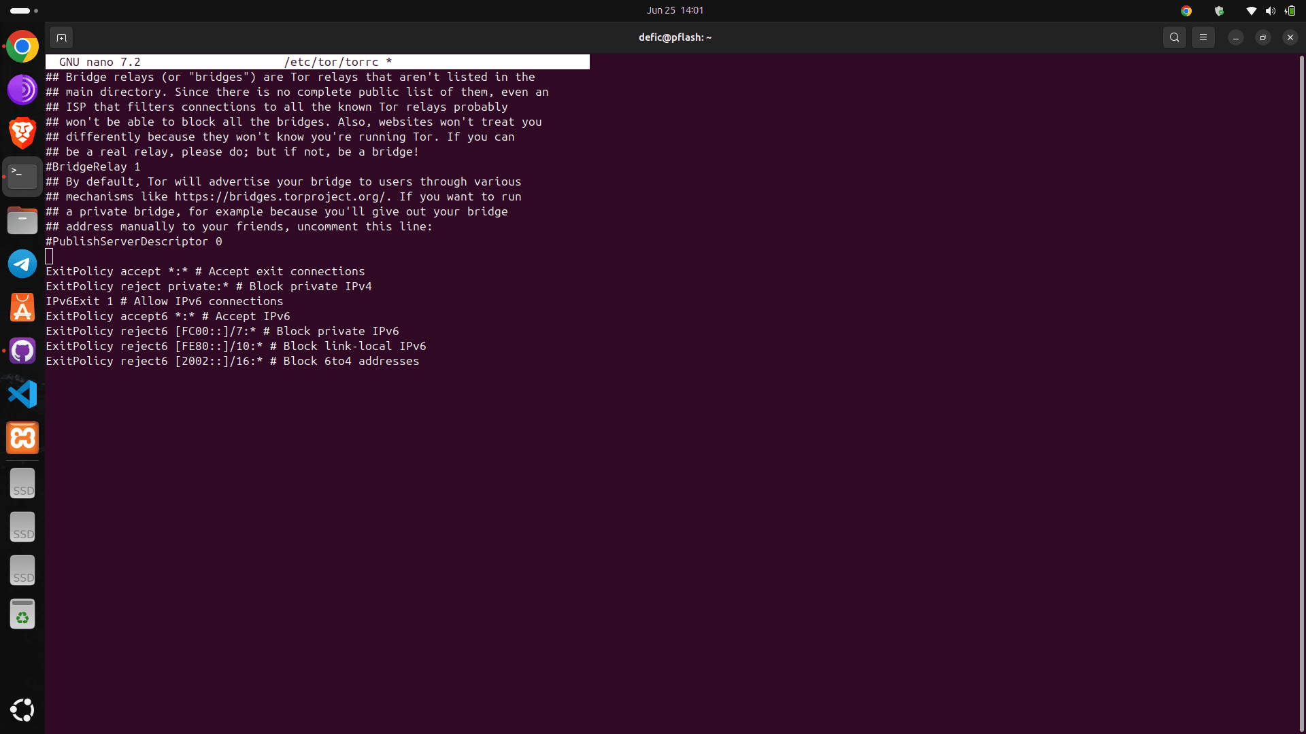Close the terminal window
1306x734 pixels.
coord(1290,37)
